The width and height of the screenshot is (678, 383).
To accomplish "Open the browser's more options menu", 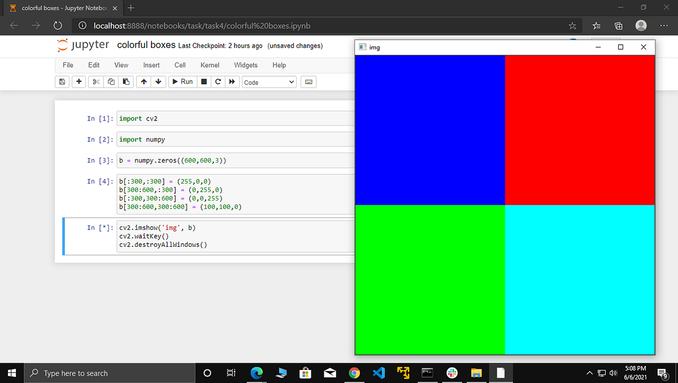I will [x=664, y=25].
